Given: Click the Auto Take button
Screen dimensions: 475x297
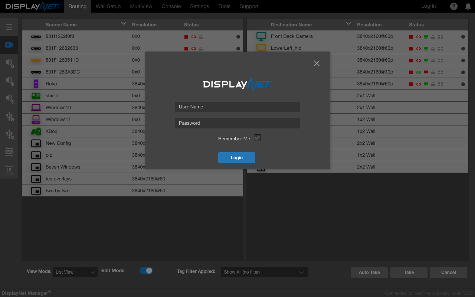Looking at the screenshot, I should [x=369, y=272].
